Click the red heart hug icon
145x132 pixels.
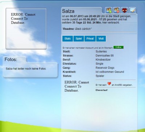pyautogui.click(x=125, y=11)
